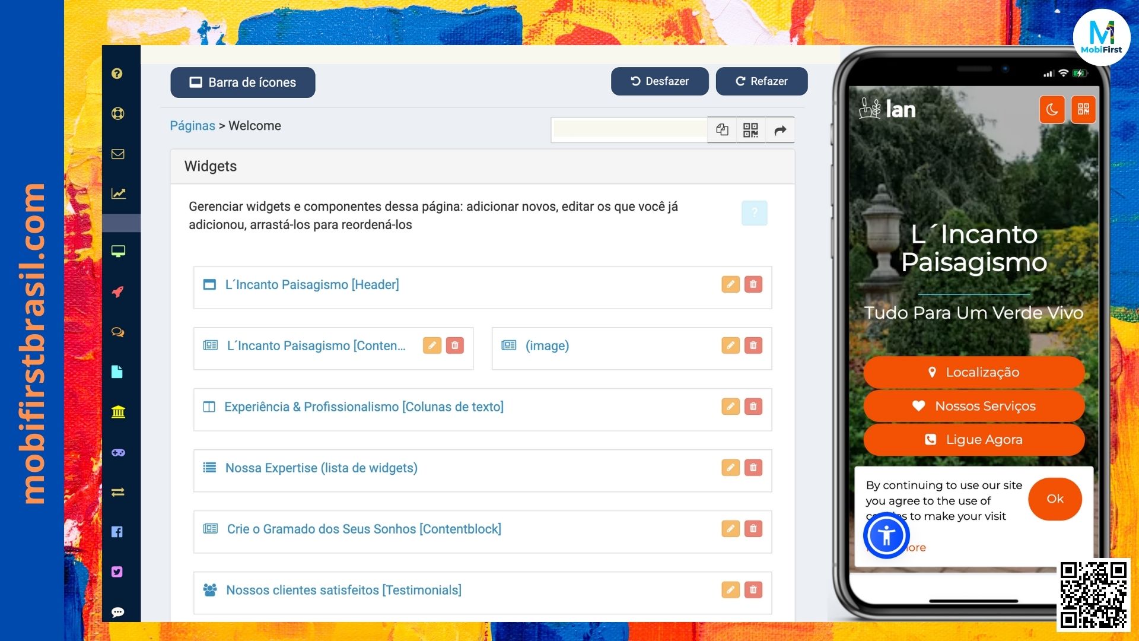
Task: Delete the Nossa Expertise widget
Action: 753,468
